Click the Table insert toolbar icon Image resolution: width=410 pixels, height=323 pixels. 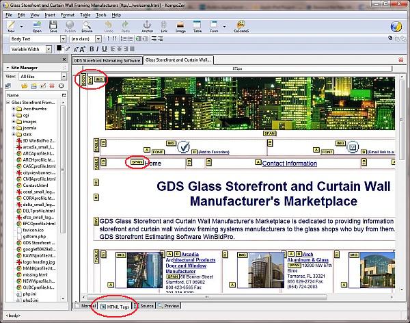coord(197,27)
